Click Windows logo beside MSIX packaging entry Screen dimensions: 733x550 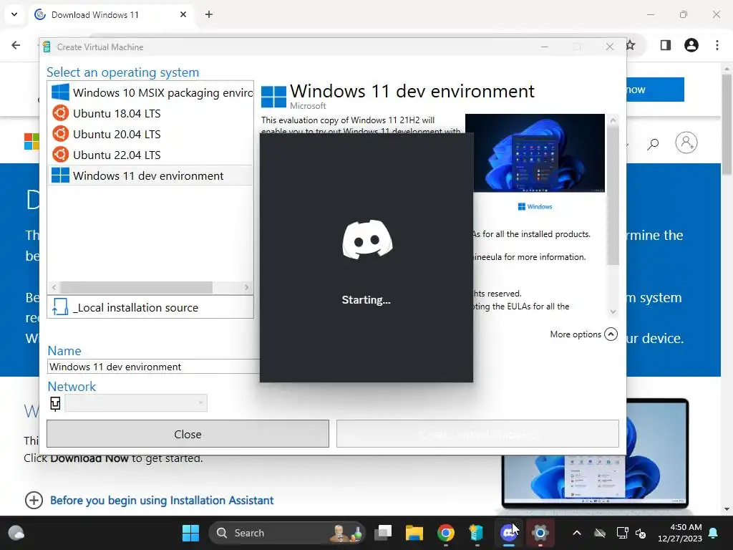(x=60, y=92)
